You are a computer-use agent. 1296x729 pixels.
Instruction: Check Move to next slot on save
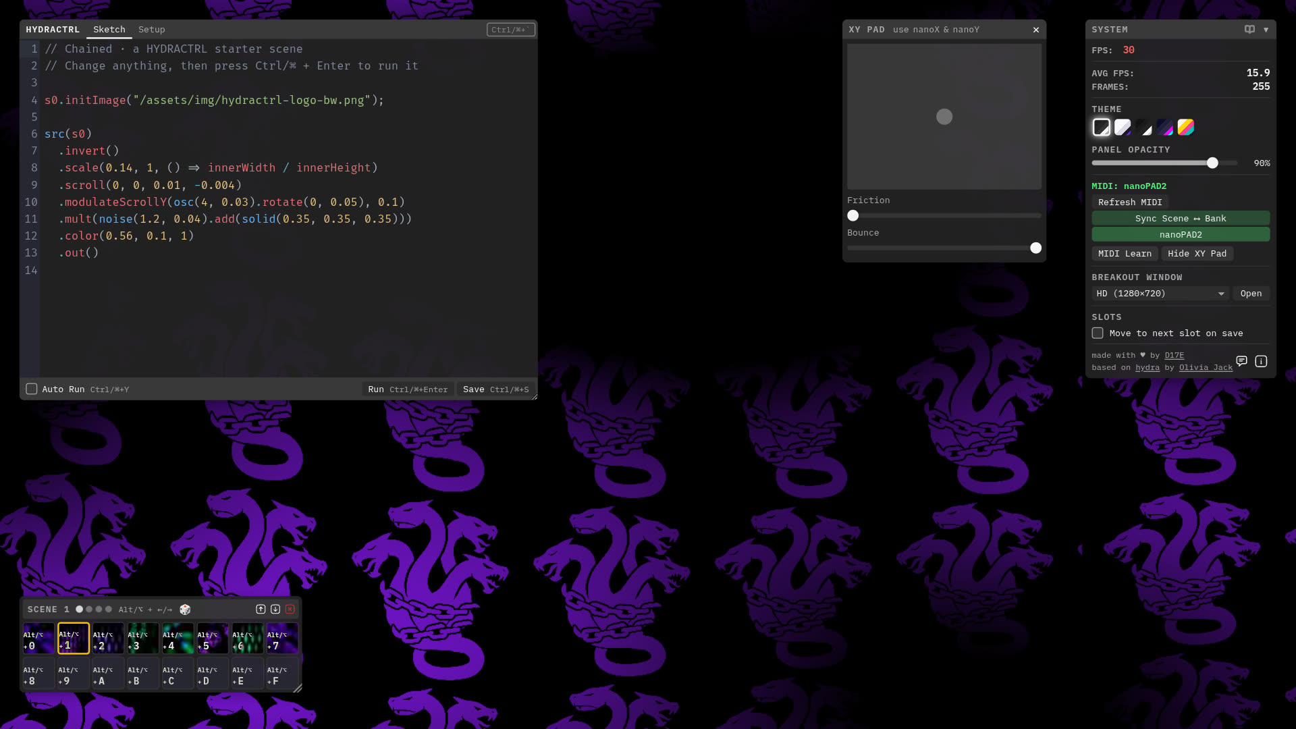[1098, 333]
